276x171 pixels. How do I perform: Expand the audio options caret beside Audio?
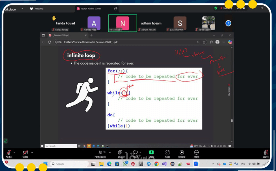pos(14,152)
